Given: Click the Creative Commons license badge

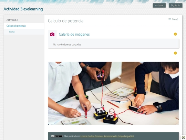Looking at the screenshot, I should coord(57,136).
